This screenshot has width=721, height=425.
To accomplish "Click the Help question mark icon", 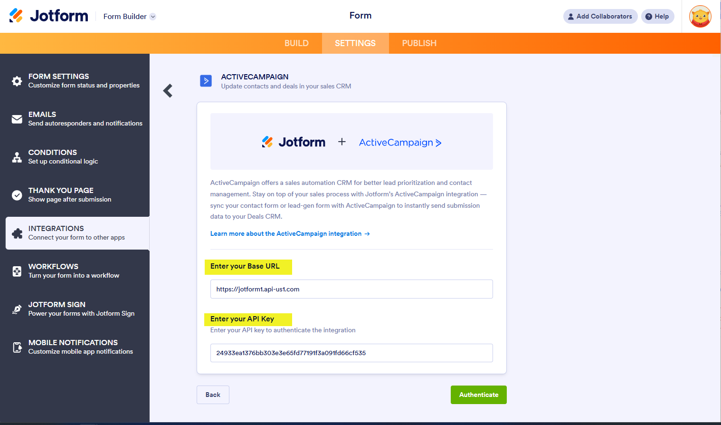I will 648,17.
